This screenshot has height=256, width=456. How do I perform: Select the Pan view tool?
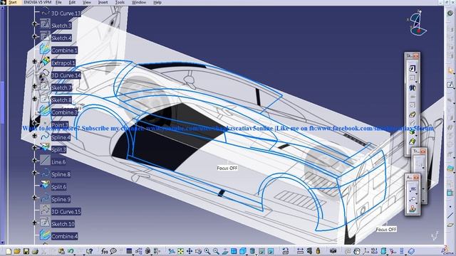tap(190, 251)
